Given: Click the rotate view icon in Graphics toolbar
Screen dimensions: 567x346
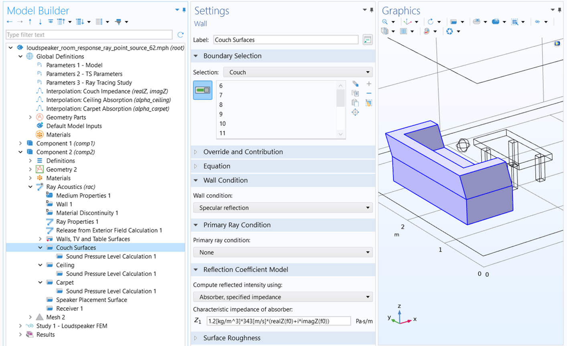Looking at the screenshot, I should click(x=430, y=22).
